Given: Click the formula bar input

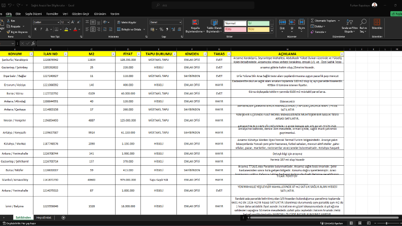Looking at the screenshot, I should coord(219,44).
